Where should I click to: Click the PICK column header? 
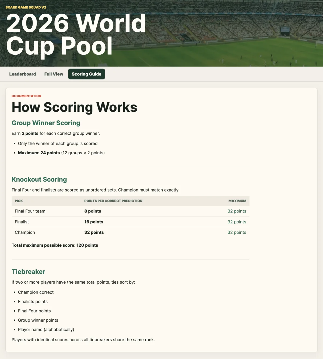19,201
